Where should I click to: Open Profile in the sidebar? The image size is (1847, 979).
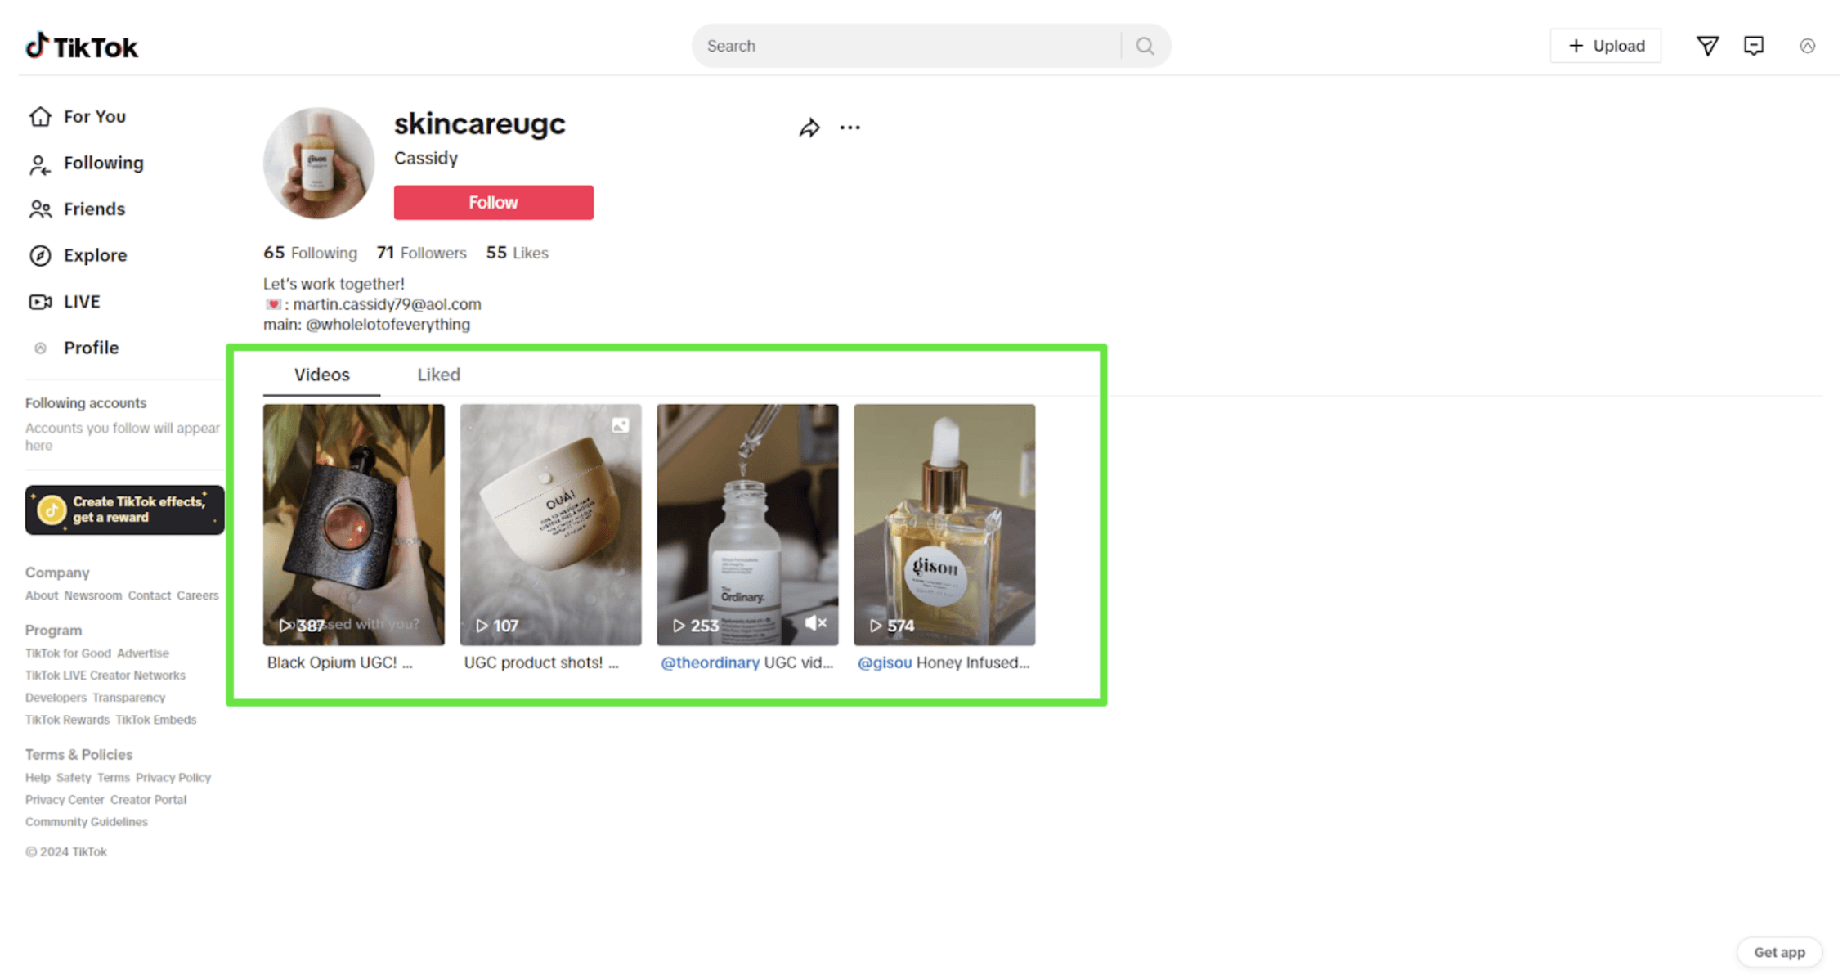[92, 348]
